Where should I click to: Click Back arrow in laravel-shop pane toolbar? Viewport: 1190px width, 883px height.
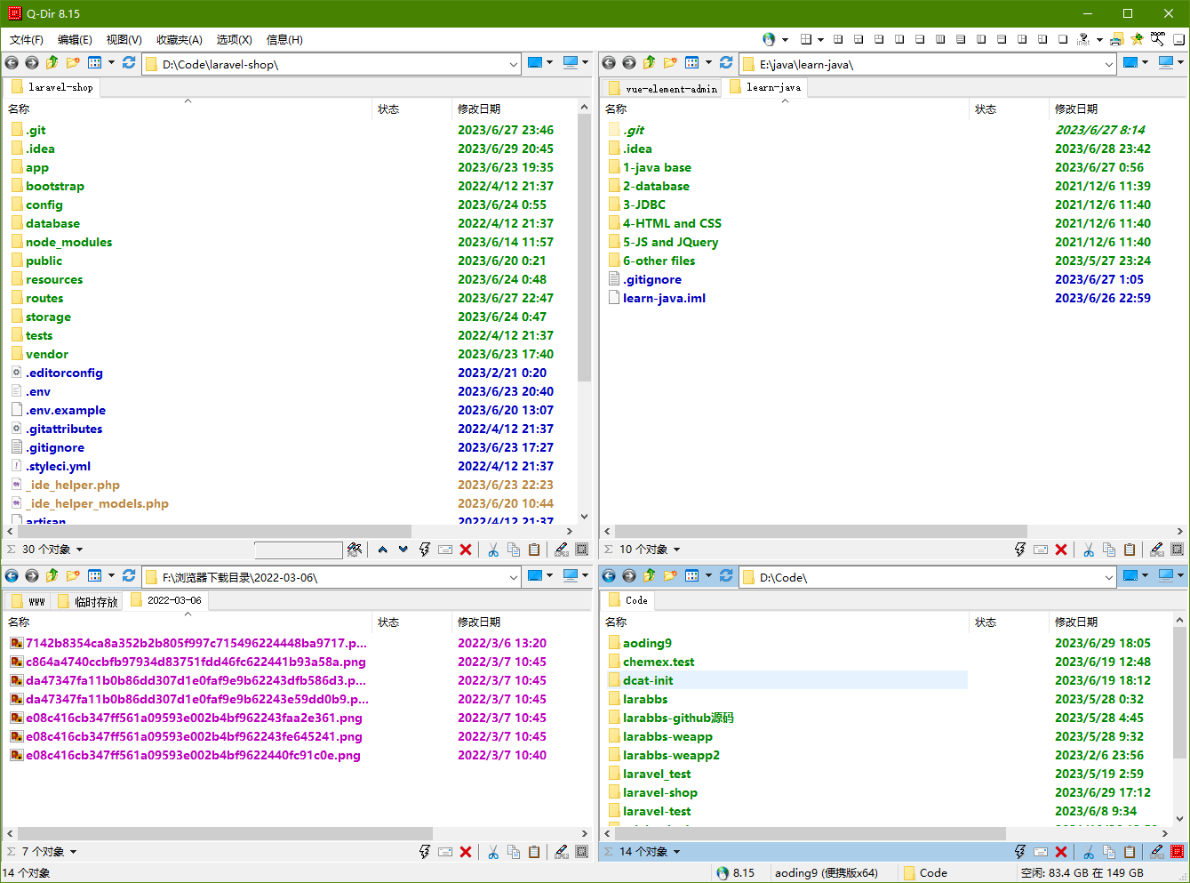click(12, 62)
